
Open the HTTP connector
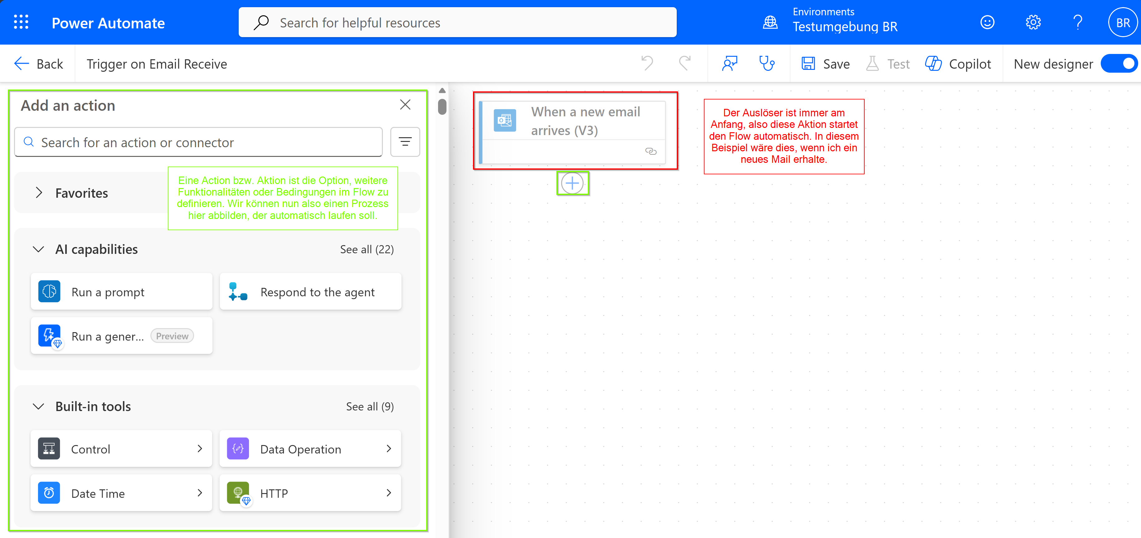tap(310, 493)
